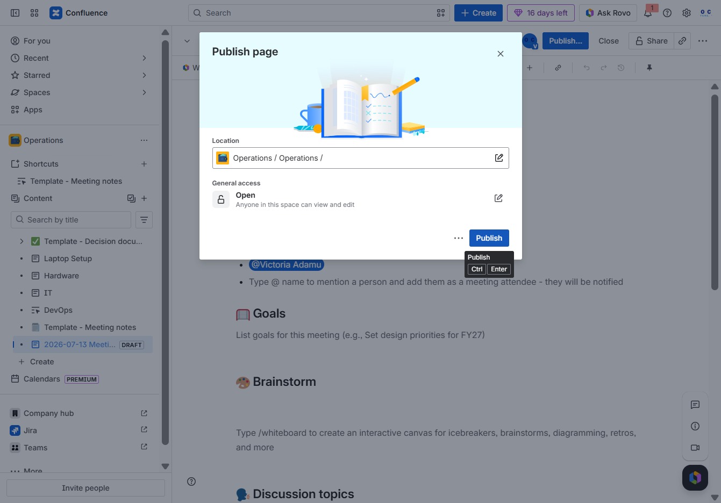Screen dimensions: 721x503
Task: Close the Publish page dialog
Action: click(501, 54)
